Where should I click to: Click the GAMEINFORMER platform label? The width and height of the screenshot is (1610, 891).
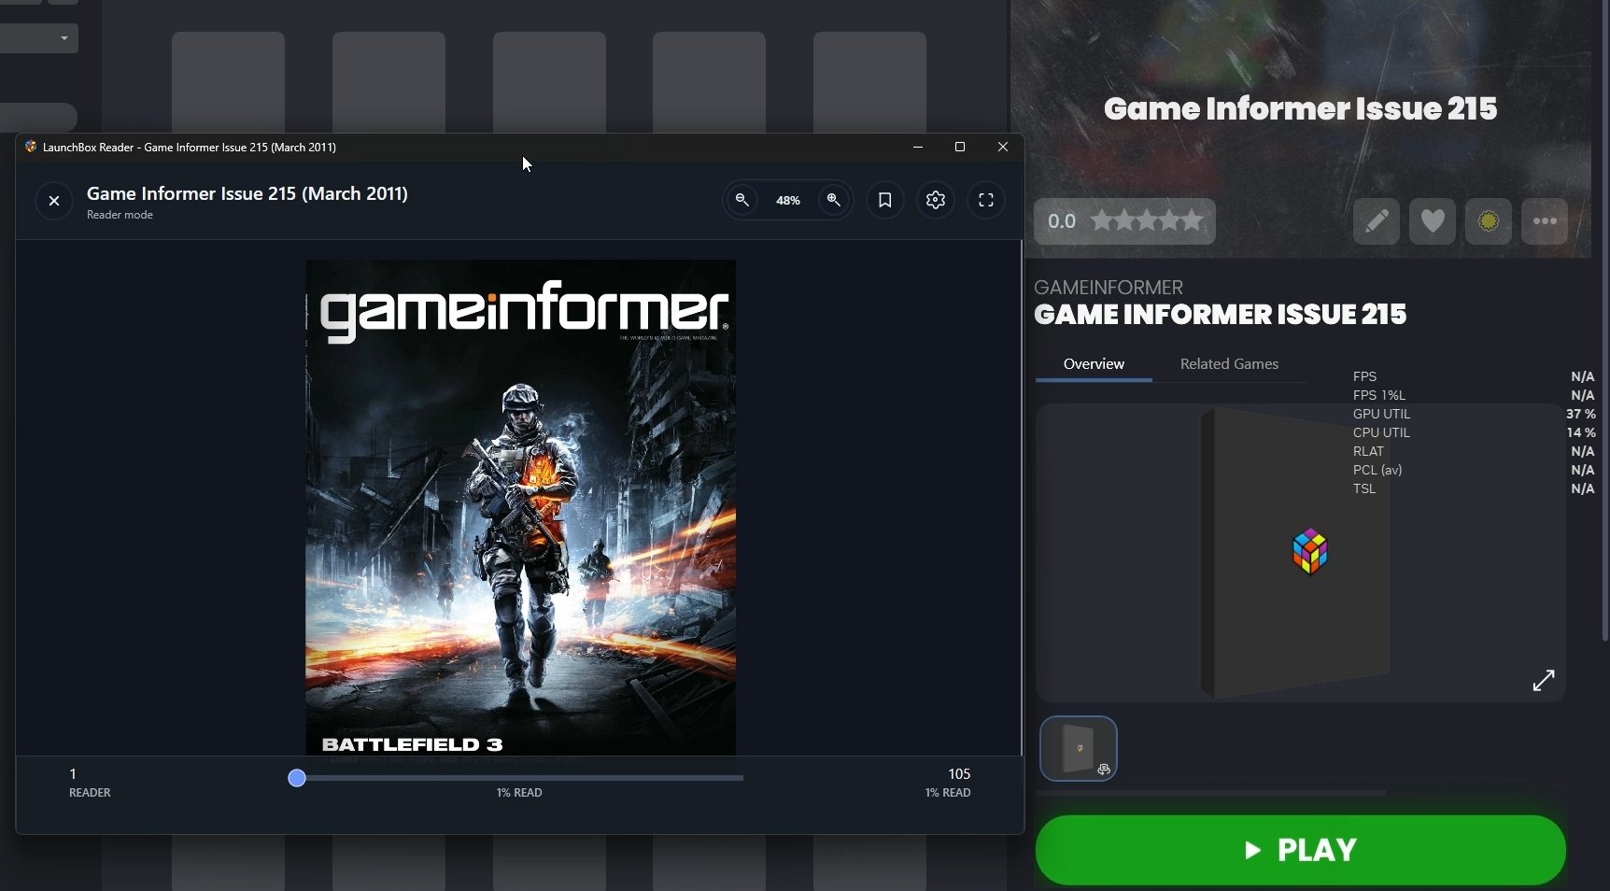coord(1109,288)
